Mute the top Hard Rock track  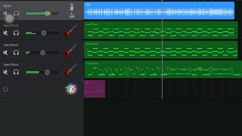coord(5,33)
